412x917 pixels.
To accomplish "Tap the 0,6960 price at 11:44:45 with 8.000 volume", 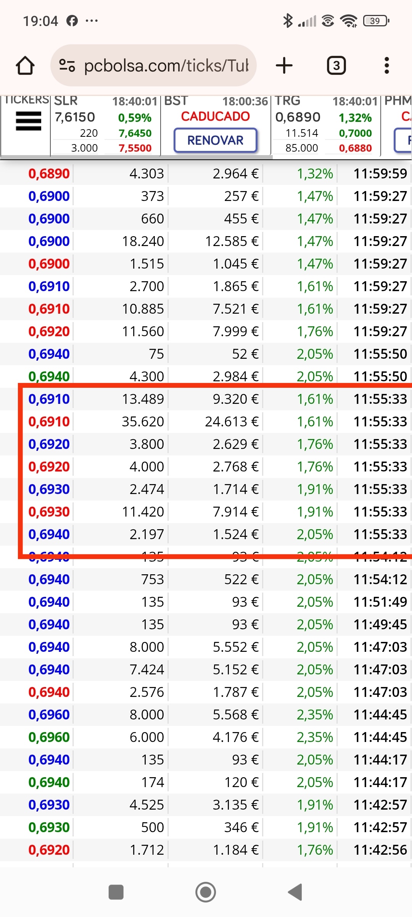I will 49,714.
